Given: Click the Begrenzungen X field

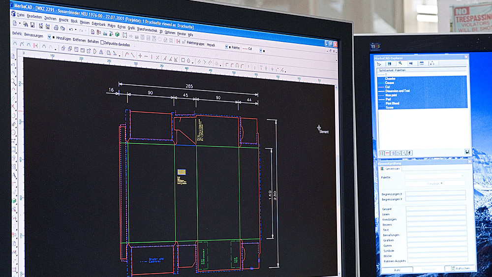Looking at the screenshot, I should (x=435, y=193).
